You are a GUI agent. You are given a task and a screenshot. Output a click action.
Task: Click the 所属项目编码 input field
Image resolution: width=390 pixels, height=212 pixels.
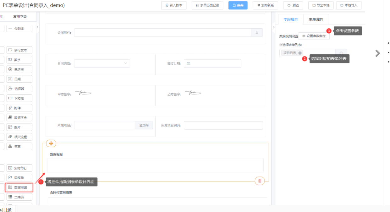[223, 125]
